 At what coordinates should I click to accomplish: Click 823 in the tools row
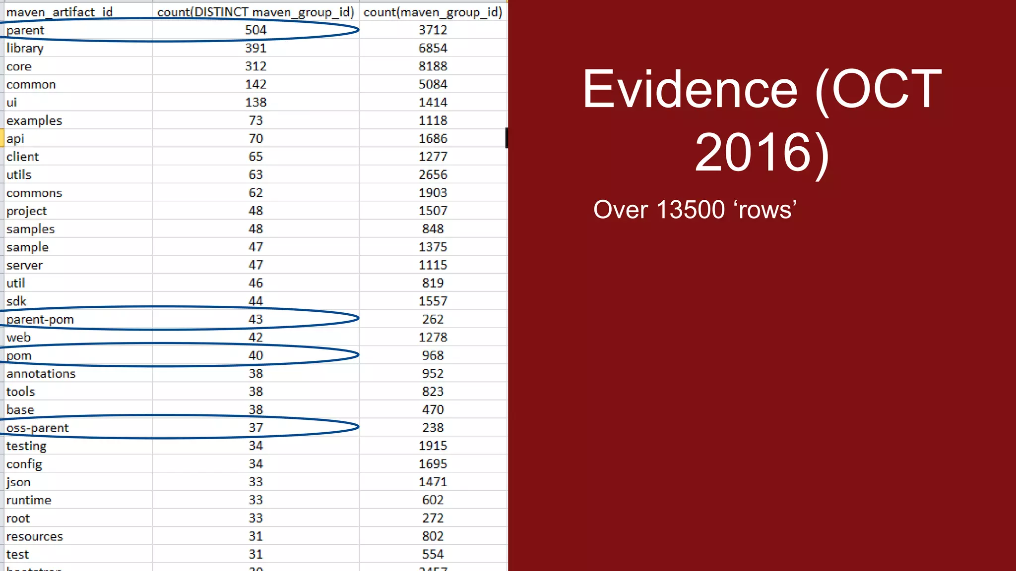[433, 392]
